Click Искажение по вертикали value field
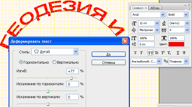Viewport: 192px width, 107px height. pyautogui.click(x=73, y=97)
